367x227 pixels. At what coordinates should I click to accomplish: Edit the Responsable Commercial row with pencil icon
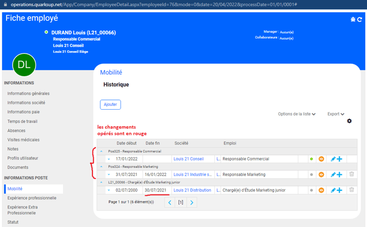click(333, 159)
